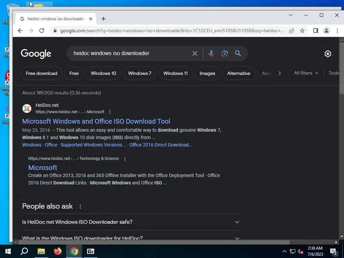
Task: Select the Free download filter chip
Action: click(41, 73)
